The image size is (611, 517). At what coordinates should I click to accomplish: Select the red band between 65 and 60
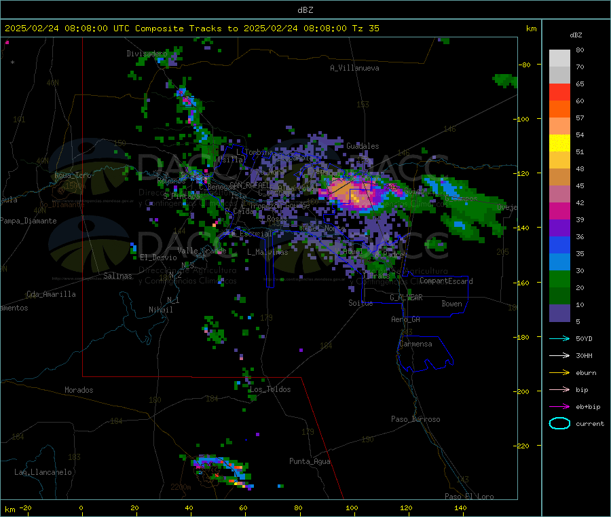pyautogui.click(x=559, y=92)
